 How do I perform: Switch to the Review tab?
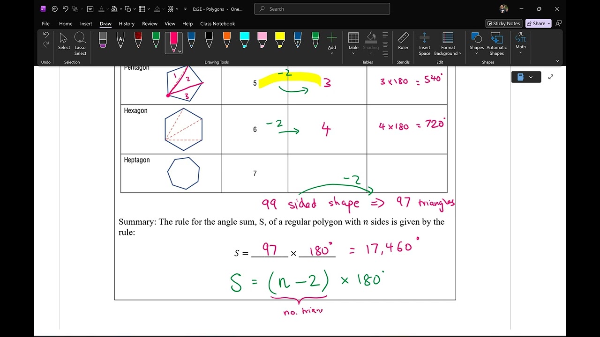tap(150, 23)
